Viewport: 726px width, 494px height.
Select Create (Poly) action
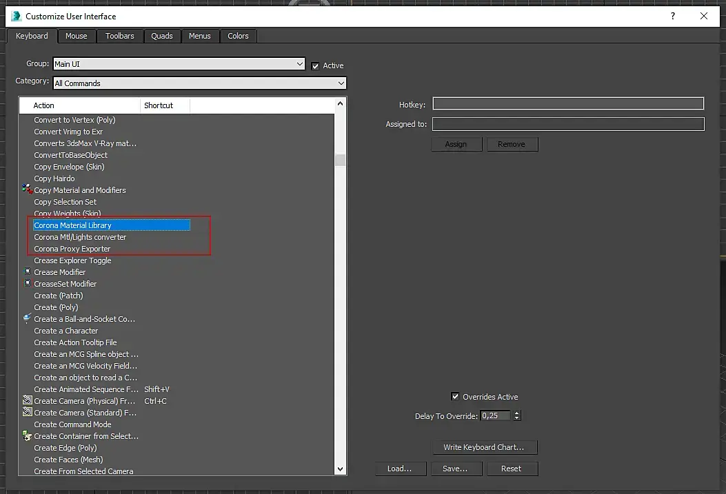coord(56,307)
